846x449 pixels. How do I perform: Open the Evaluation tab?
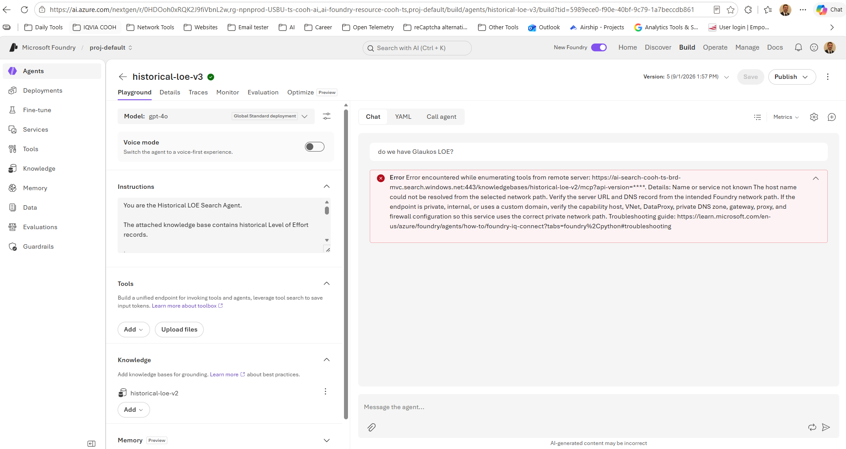(x=263, y=92)
